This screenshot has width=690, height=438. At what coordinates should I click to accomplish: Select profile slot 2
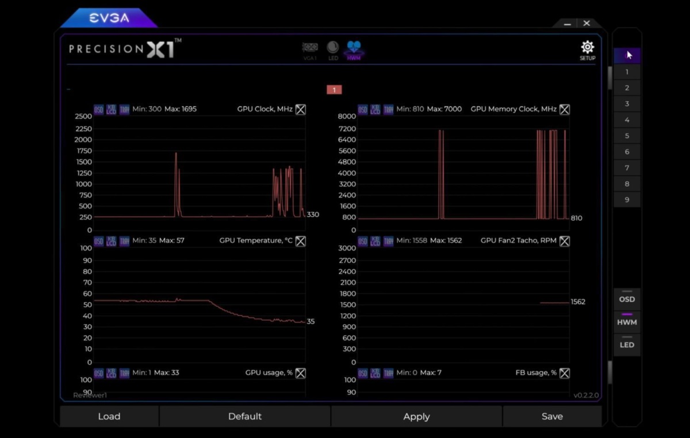[x=627, y=88]
